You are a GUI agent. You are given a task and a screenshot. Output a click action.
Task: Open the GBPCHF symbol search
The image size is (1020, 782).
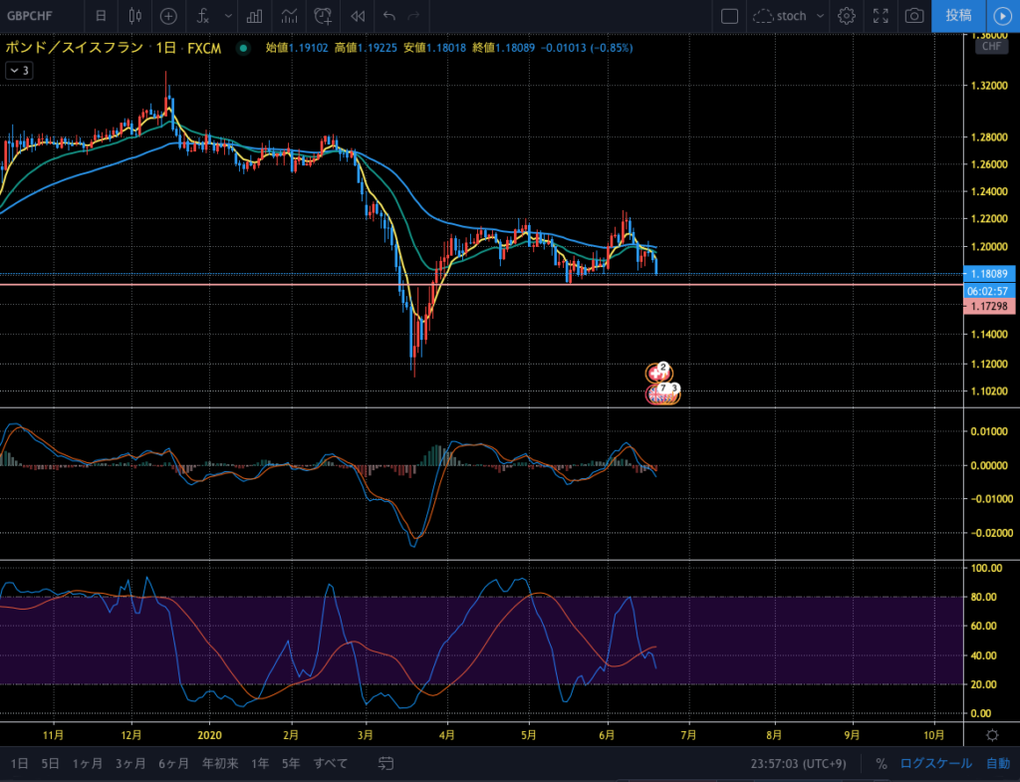point(30,16)
